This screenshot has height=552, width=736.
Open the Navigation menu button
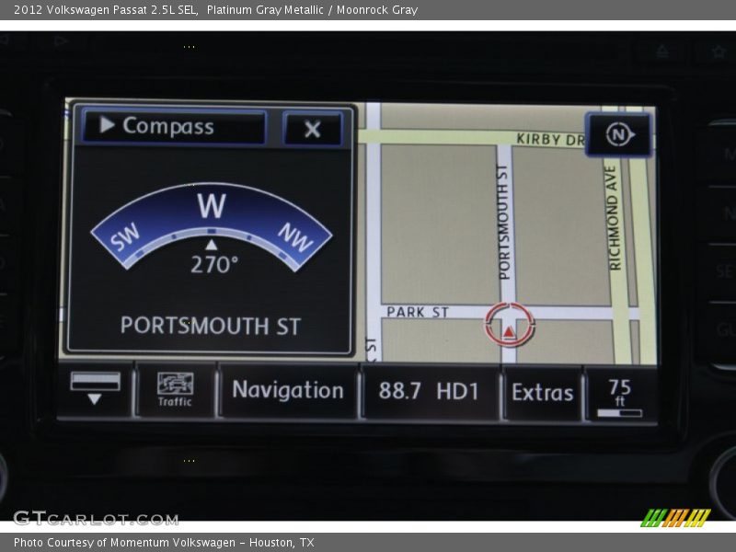(288, 390)
